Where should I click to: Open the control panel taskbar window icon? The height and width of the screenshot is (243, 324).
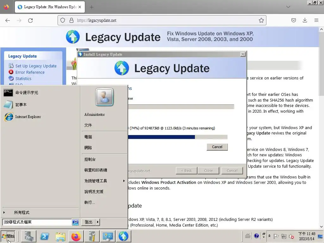pos(108,236)
